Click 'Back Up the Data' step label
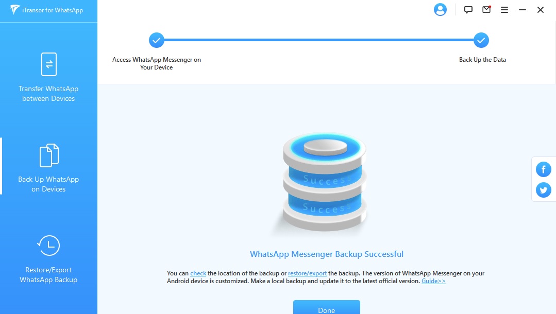 tap(482, 60)
